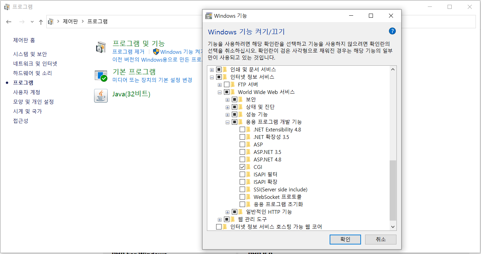Expand the 상태 및 진단 node

[227, 107]
